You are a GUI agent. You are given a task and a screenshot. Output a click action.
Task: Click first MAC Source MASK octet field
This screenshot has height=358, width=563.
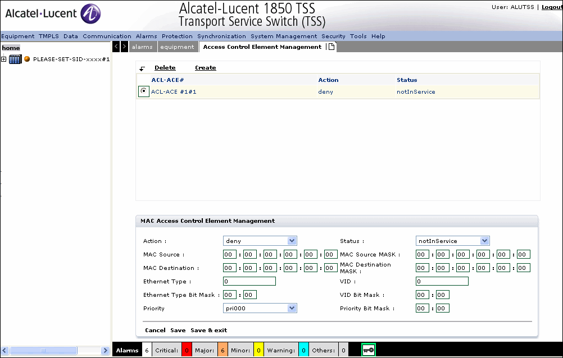coord(423,254)
